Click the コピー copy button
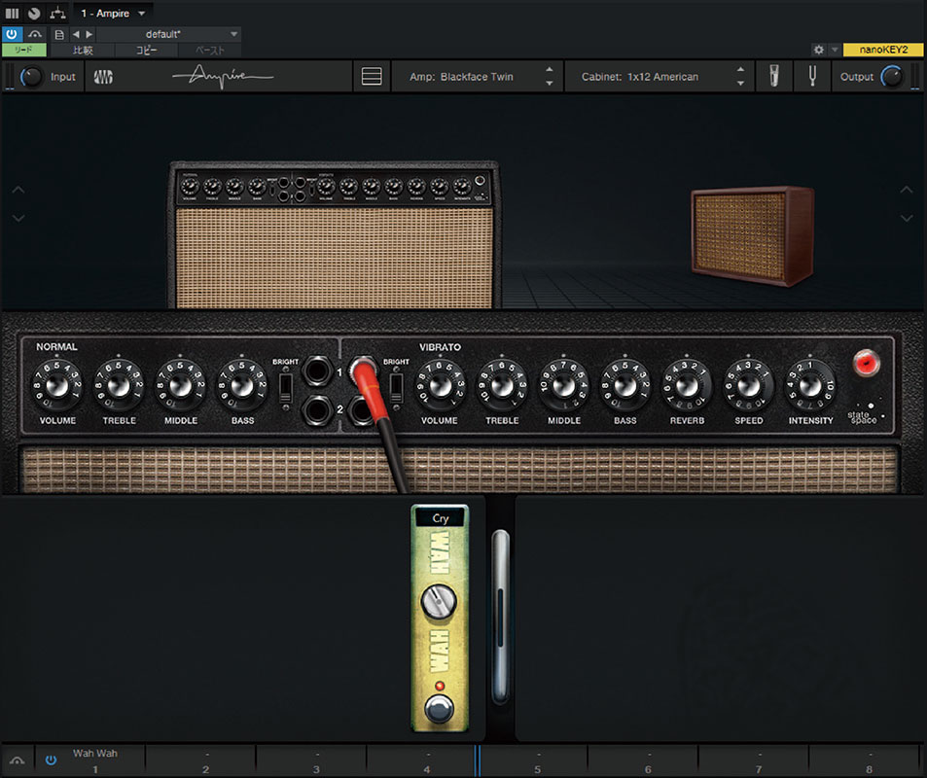 pyautogui.click(x=147, y=51)
